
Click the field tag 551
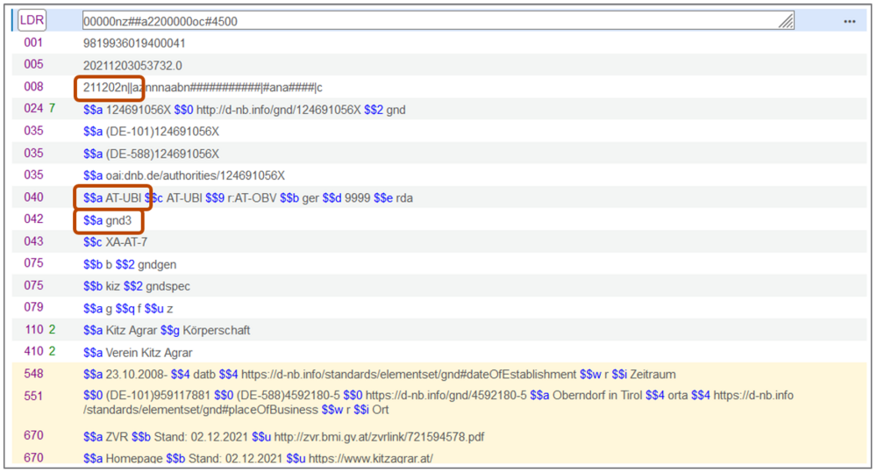click(33, 397)
